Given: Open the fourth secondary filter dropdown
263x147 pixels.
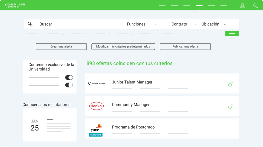Looking at the screenshot, I should coord(102,34).
